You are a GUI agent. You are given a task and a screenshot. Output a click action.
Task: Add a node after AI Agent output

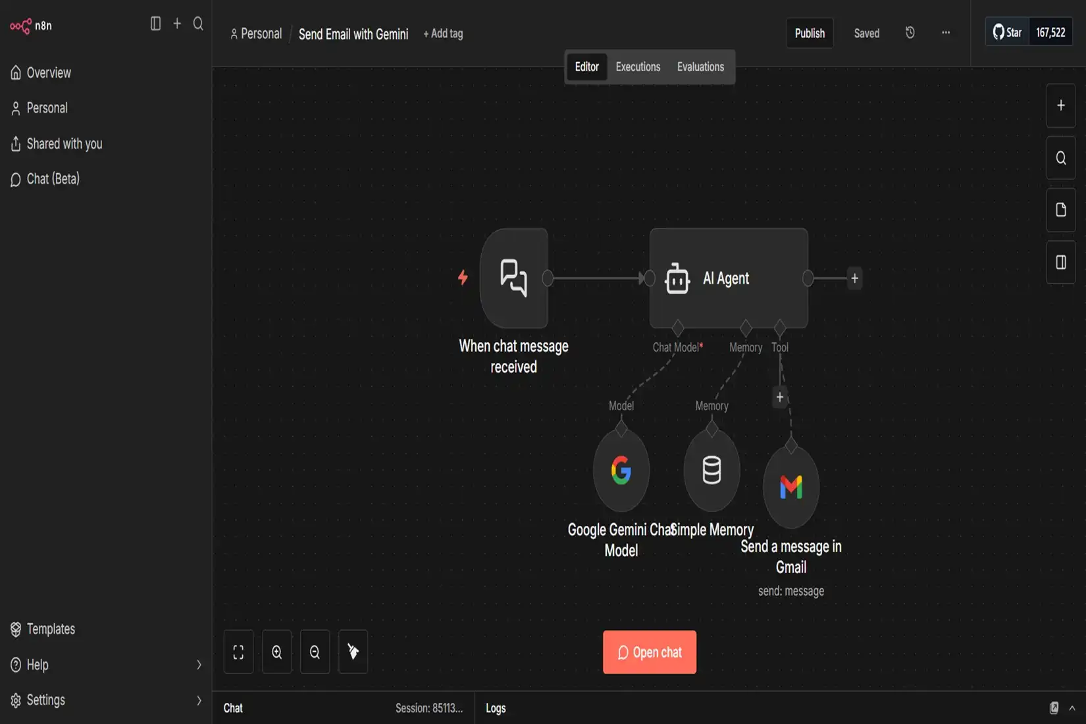(x=854, y=278)
